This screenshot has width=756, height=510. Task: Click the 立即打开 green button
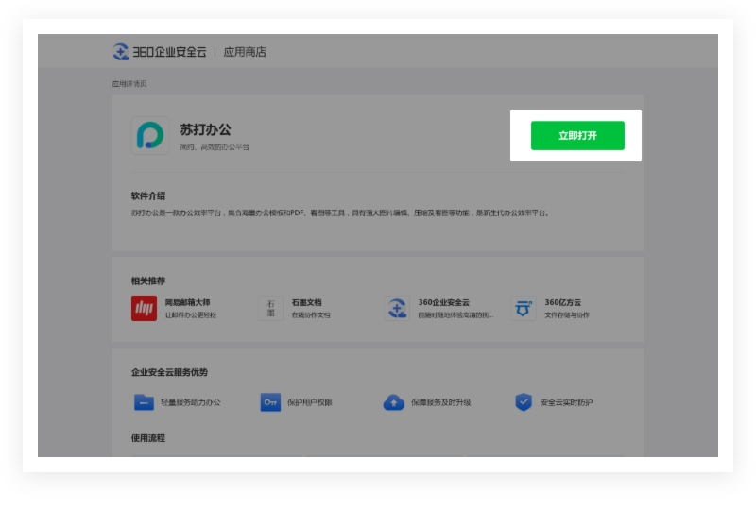coord(577,135)
